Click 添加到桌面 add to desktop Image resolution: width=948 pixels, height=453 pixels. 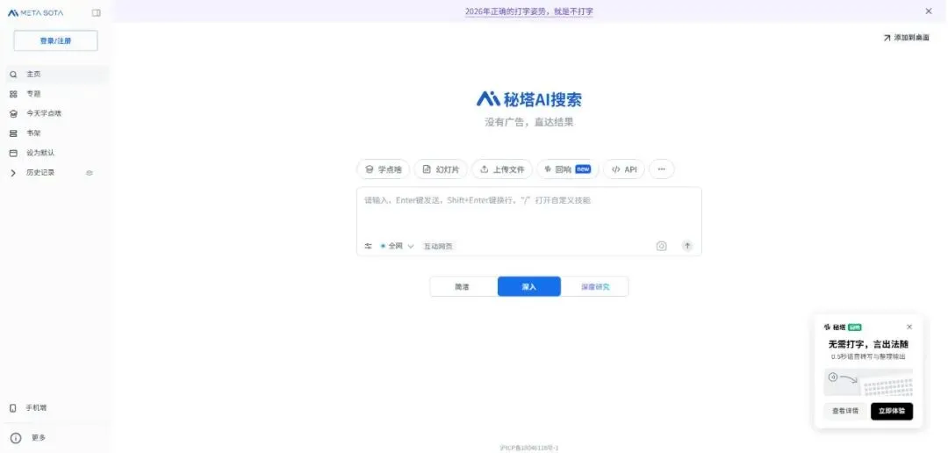click(x=906, y=38)
